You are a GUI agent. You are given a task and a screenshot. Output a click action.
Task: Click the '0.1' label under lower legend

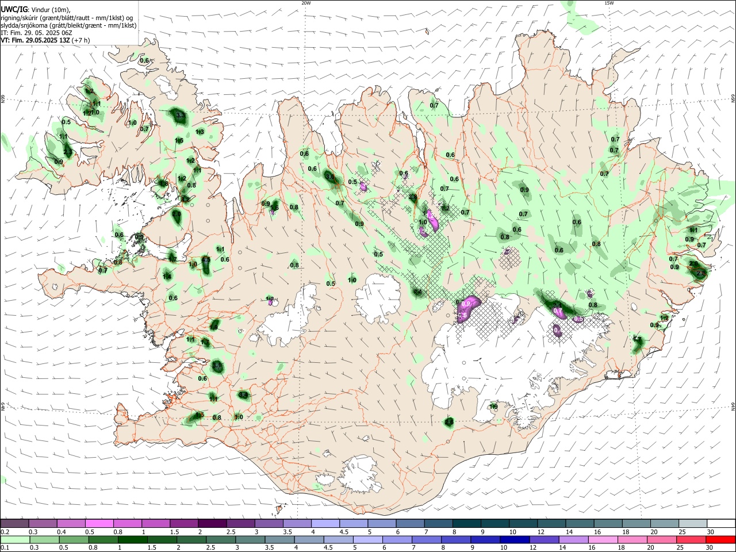(x=5, y=548)
